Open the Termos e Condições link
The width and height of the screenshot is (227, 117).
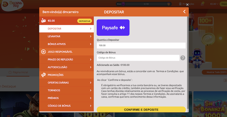(x=167, y=71)
